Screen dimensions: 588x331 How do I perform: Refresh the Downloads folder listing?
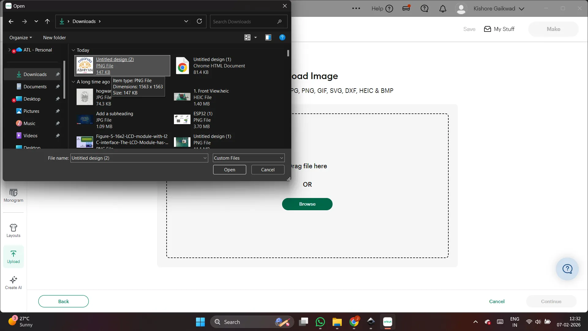pyautogui.click(x=199, y=21)
